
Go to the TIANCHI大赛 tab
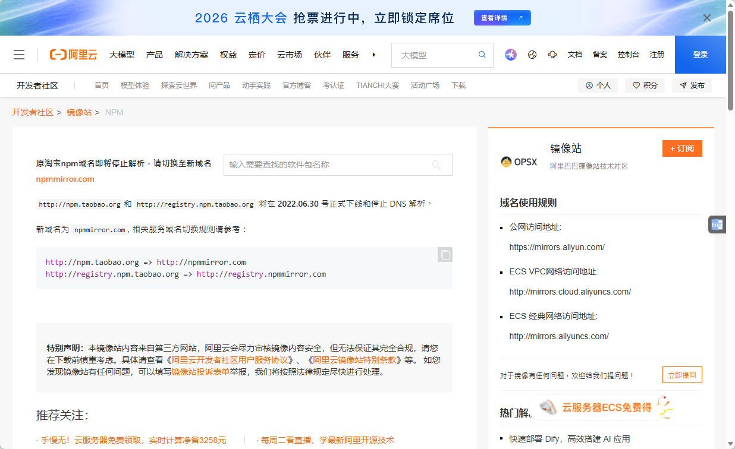(x=378, y=86)
